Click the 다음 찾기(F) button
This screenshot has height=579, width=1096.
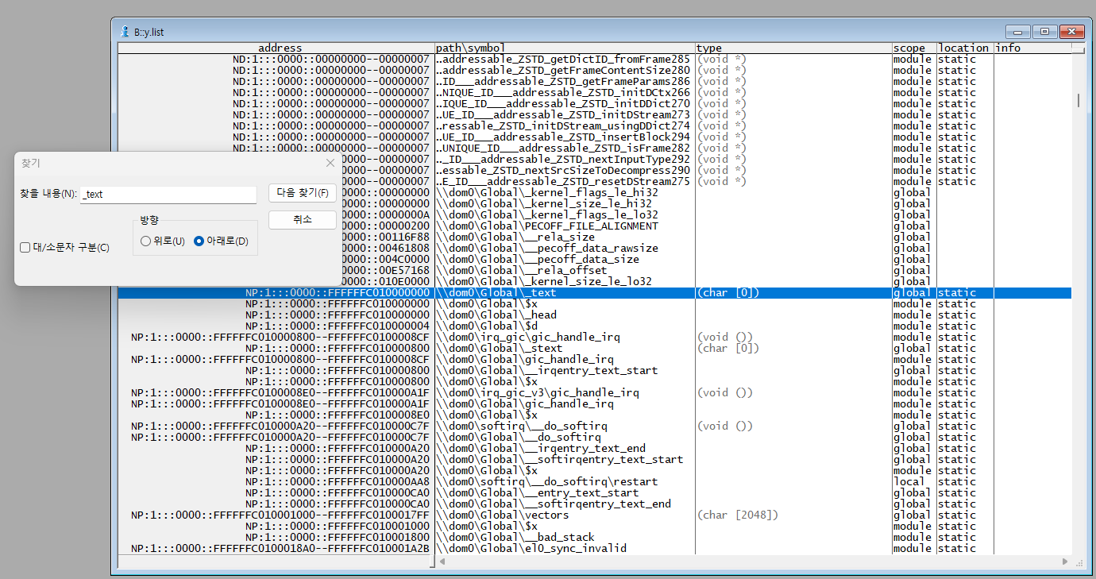pos(302,193)
